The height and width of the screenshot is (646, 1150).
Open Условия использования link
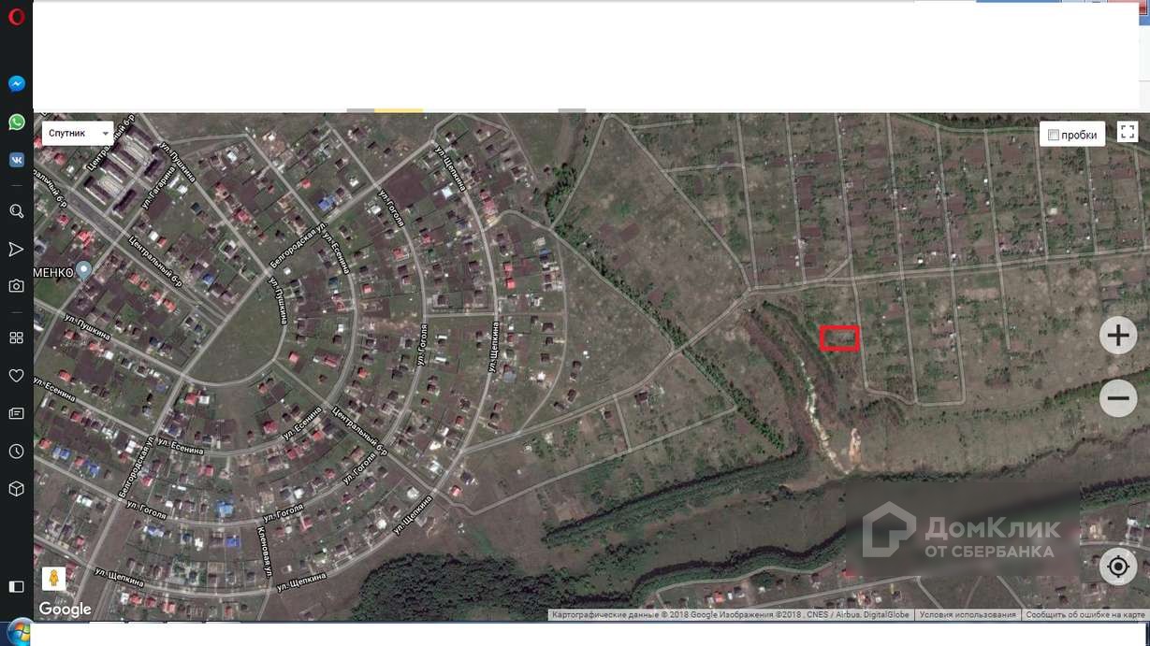[968, 615]
